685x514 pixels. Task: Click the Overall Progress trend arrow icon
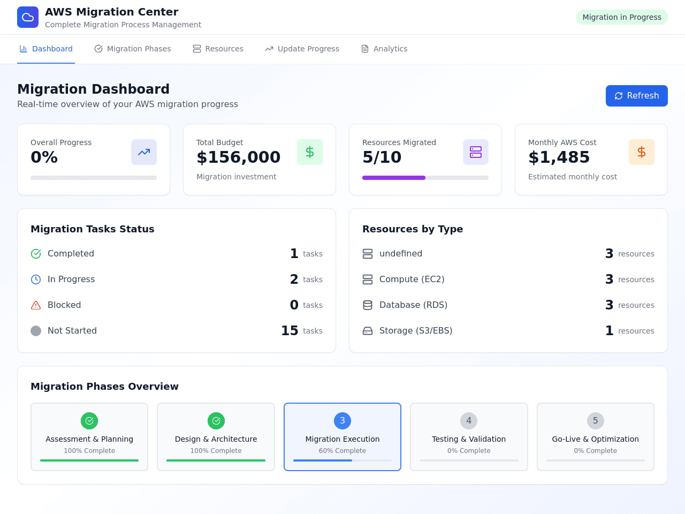(144, 152)
